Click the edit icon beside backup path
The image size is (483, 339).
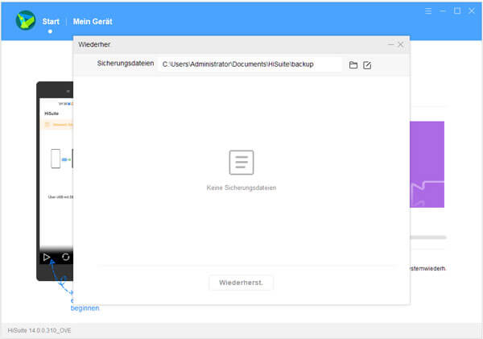pyautogui.click(x=367, y=64)
